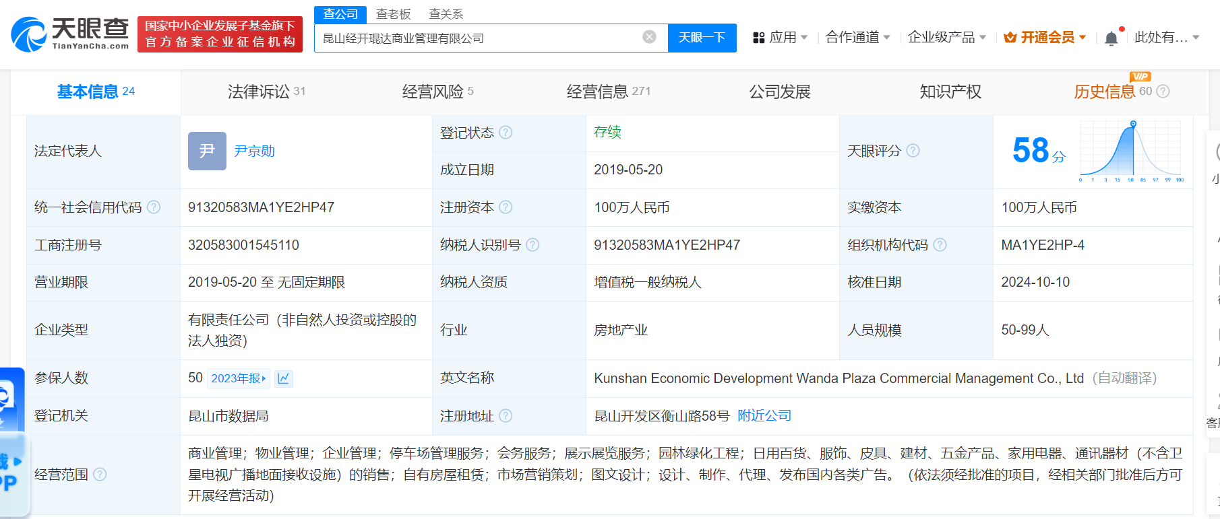The image size is (1220, 519).
Task: Open help icon next to 统一社会信用代码
Action: [154, 207]
